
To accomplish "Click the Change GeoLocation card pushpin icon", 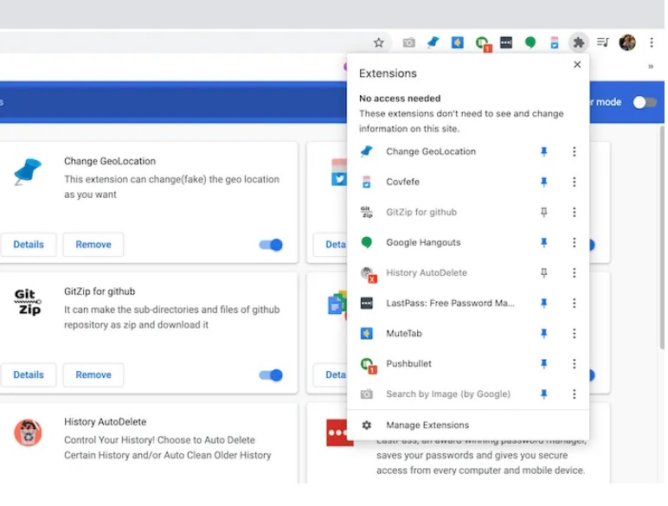I will [28, 172].
